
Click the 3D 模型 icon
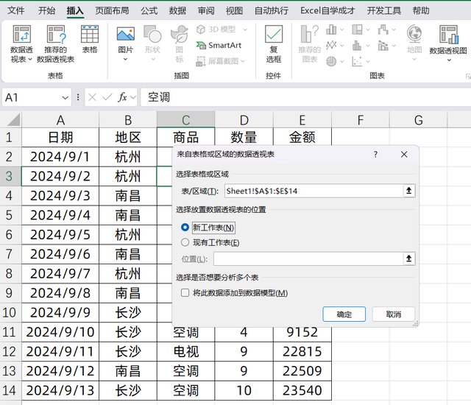[200, 29]
